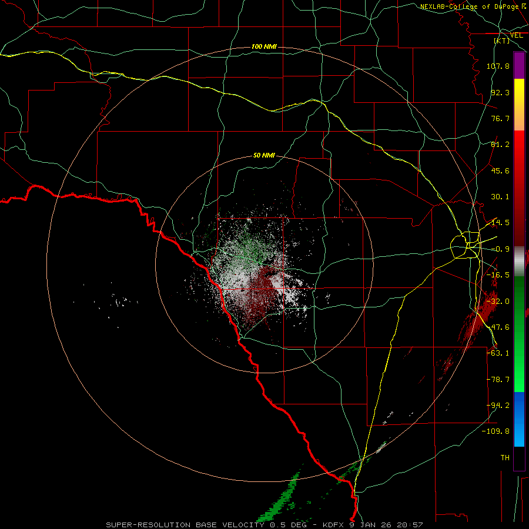This screenshot has width=529, height=529.
Task: Click the 50 NMI range ring label
Action: tap(264, 155)
